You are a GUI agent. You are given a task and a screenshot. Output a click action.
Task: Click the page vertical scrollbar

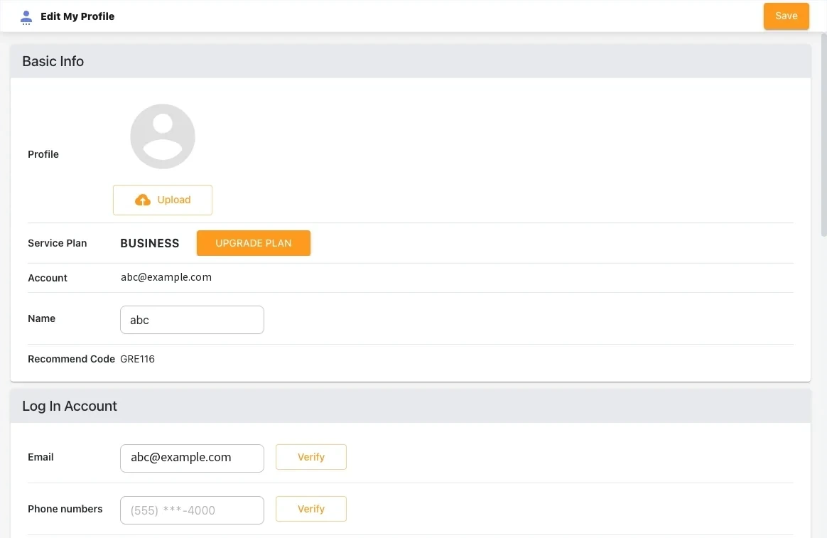pos(823,134)
